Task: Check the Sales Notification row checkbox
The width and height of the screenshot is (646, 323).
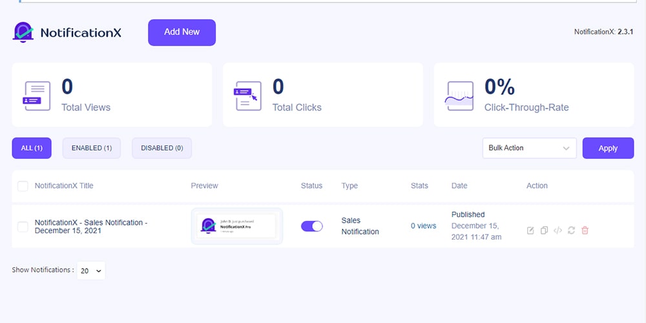Action: point(23,227)
